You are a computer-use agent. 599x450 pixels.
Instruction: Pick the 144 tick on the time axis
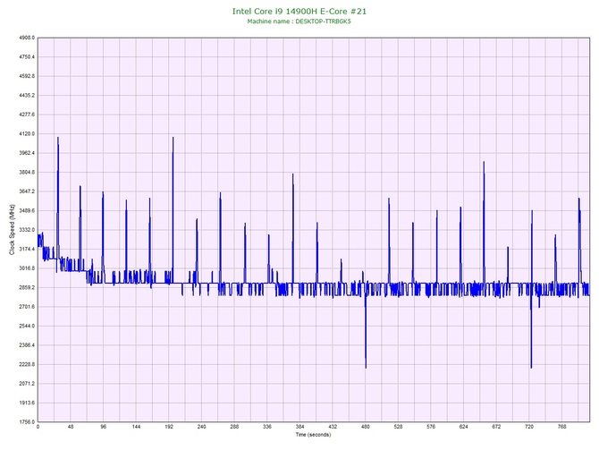click(x=136, y=427)
